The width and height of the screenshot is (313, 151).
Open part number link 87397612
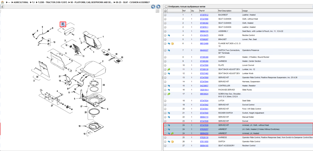point(204,15)
